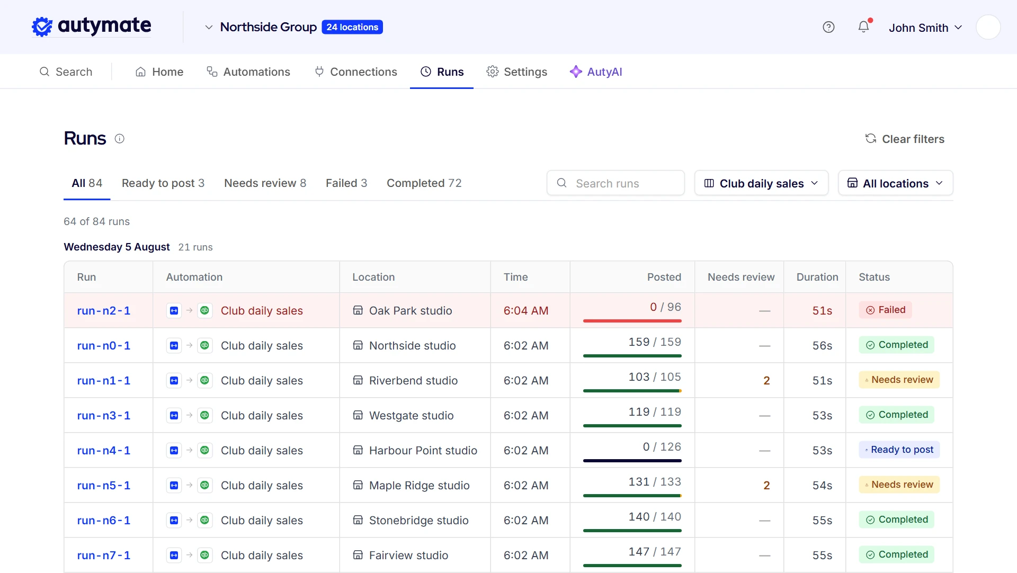Go to Automations in the navigation
This screenshot has height=573, width=1017.
pyautogui.click(x=248, y=71)
